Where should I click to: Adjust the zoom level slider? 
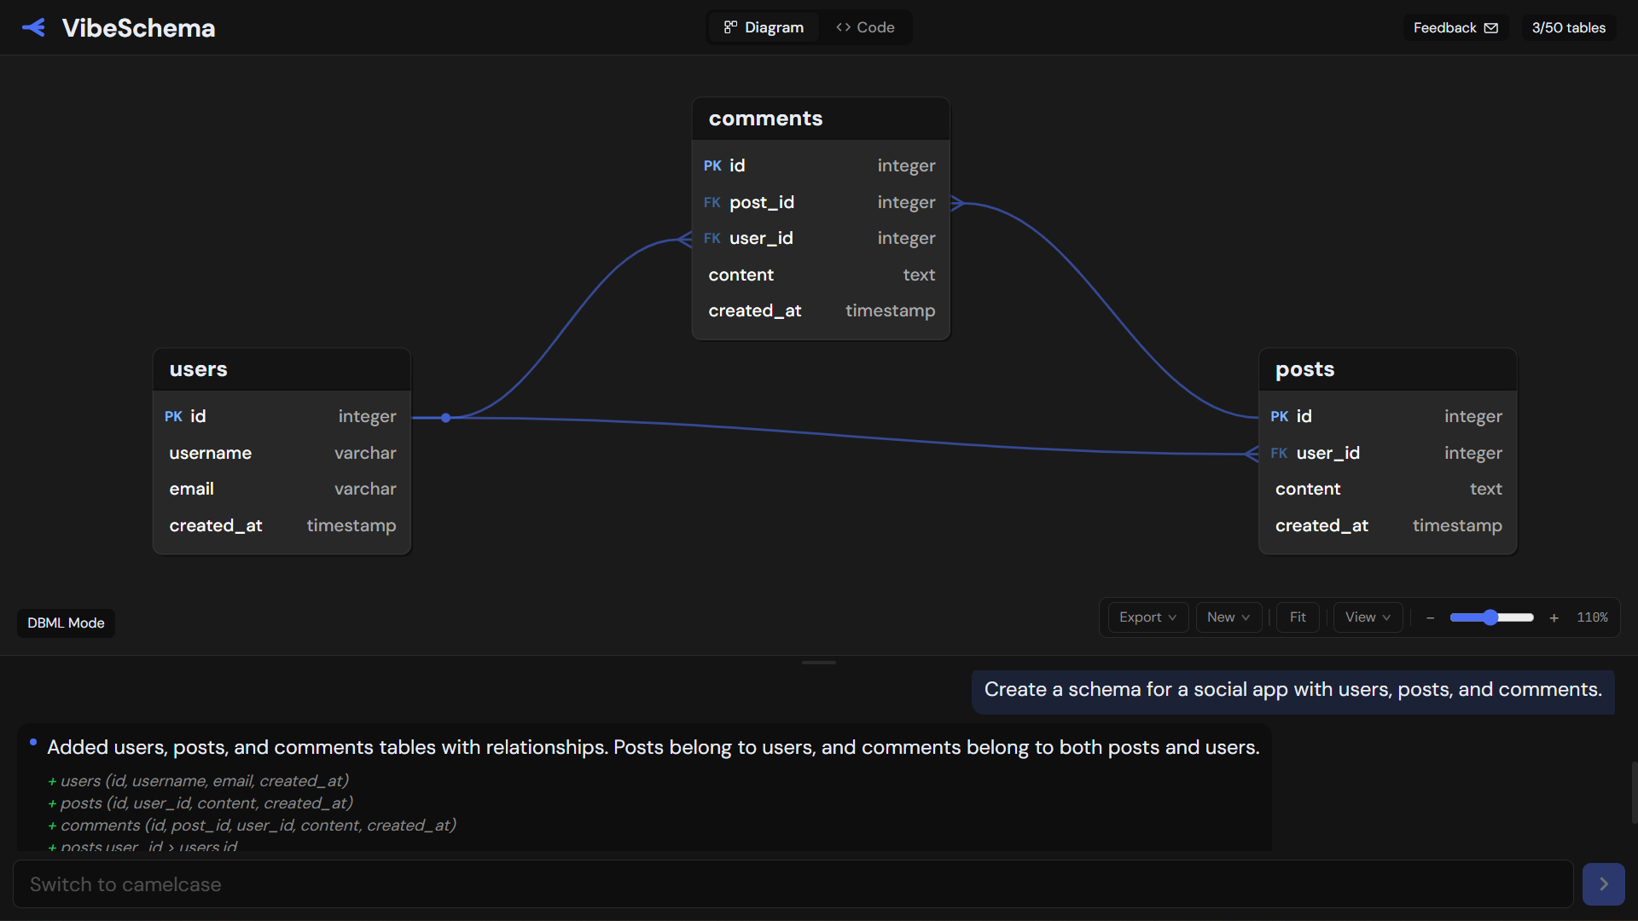point(1491,617)
